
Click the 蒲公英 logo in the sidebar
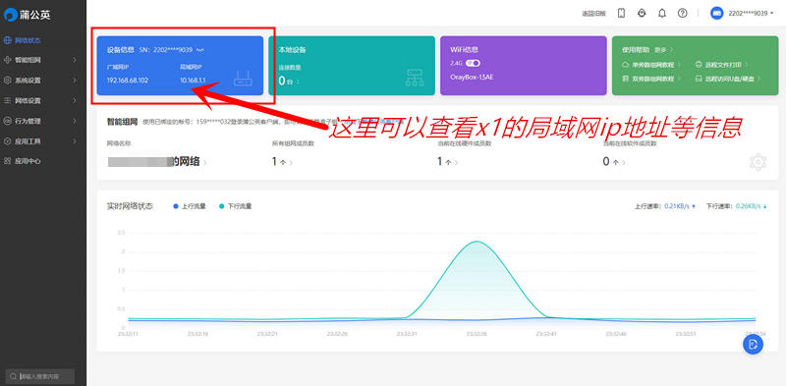[28, 15]
